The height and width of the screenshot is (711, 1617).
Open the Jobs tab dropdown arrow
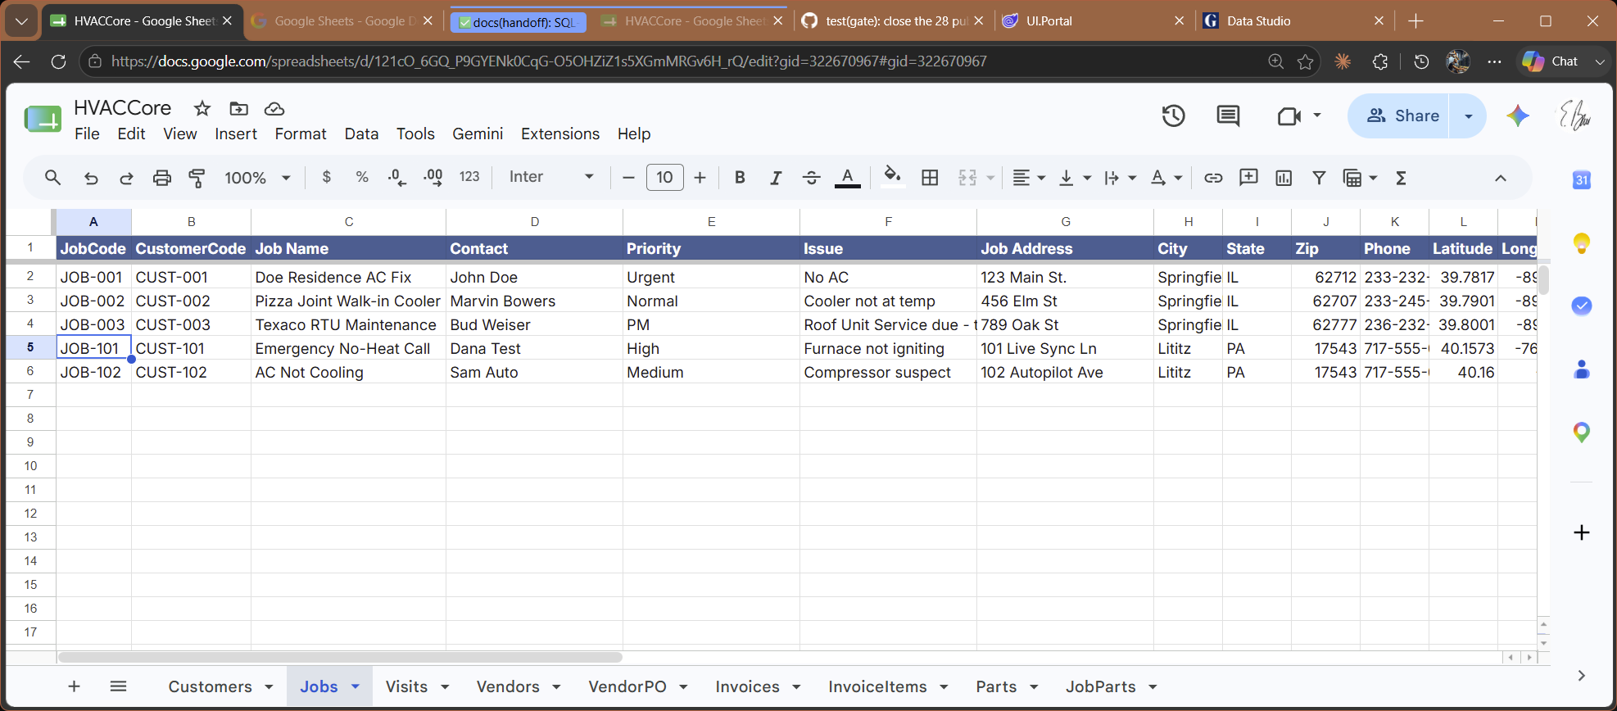pos(356,686)
